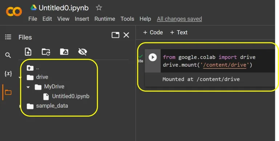
Task: Star the Untitled0.ipynb notebook
Action: pyautogui.click(x=99, y=8)
